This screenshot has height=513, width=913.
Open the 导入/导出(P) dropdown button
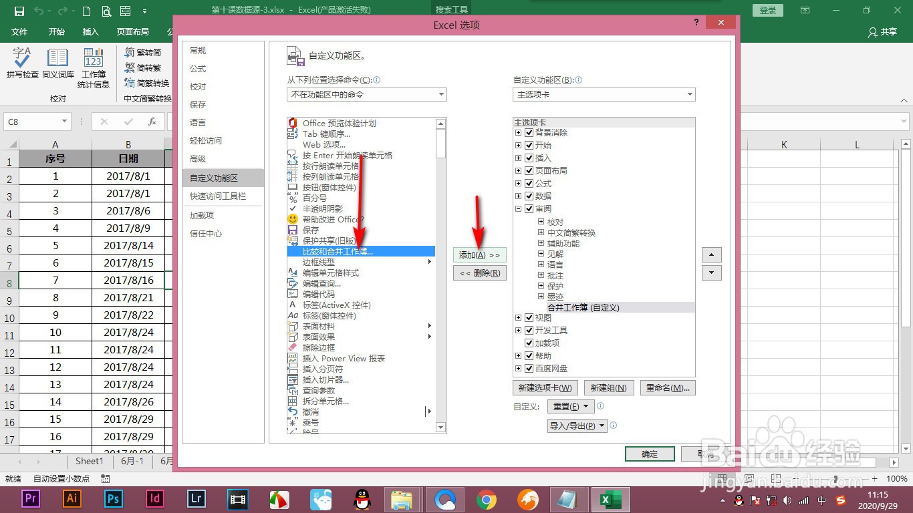(x=577, y=425)
